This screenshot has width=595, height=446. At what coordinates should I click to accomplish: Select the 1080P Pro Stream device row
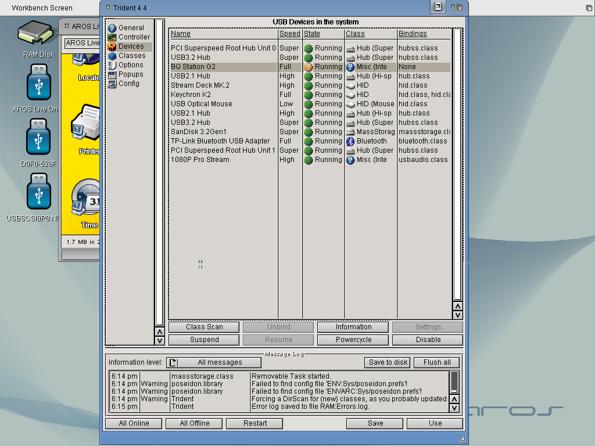[310, 160]
